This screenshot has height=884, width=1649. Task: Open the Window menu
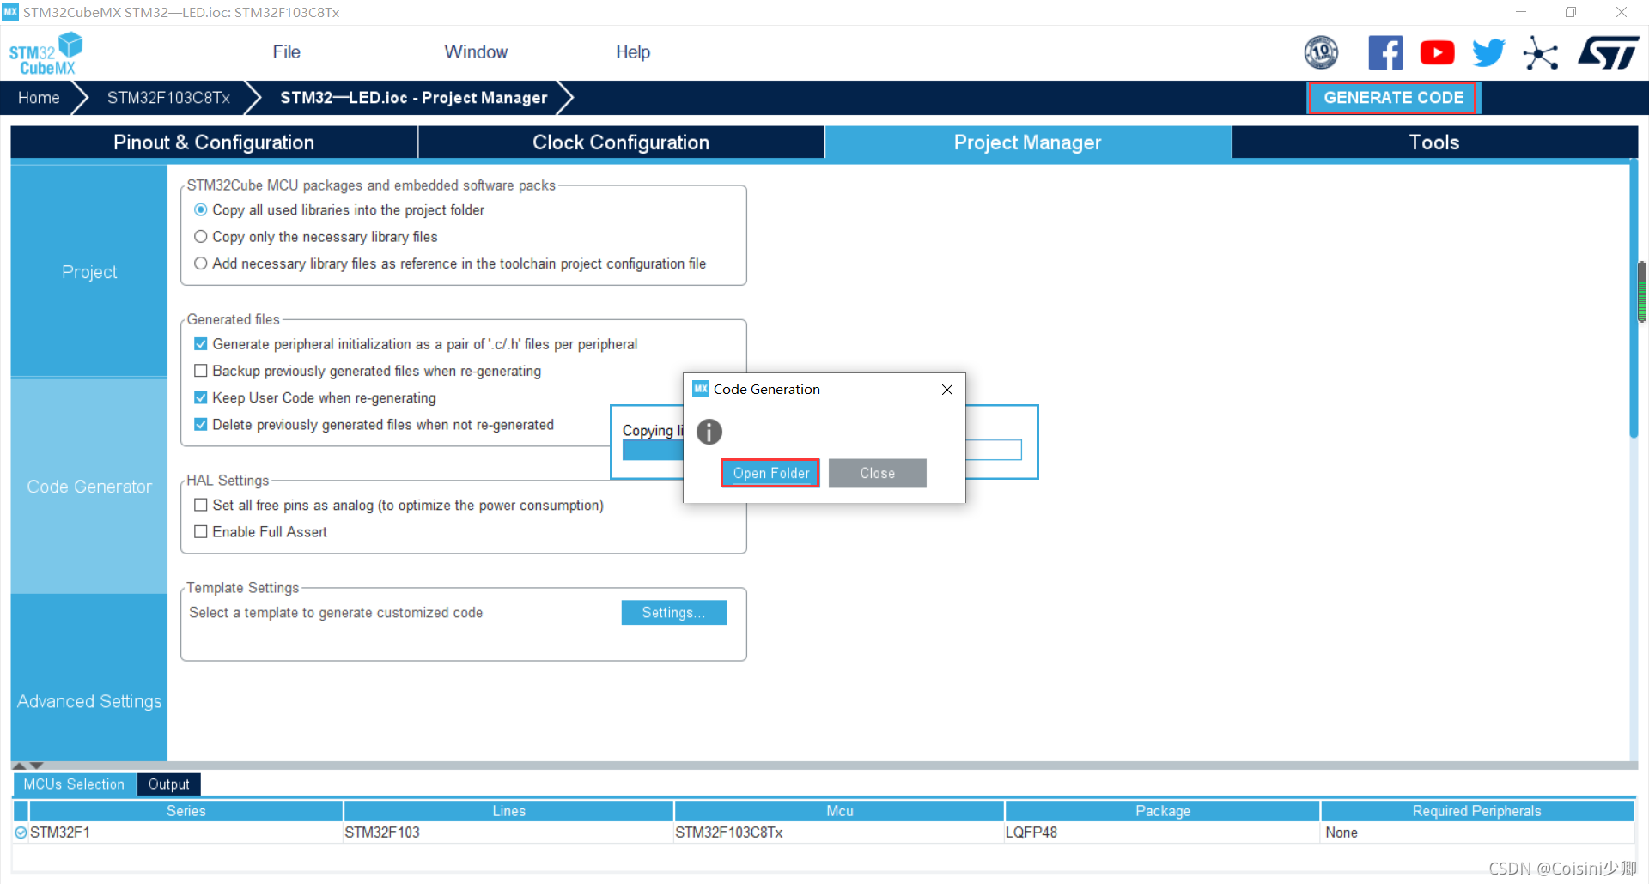click(476, 52)
